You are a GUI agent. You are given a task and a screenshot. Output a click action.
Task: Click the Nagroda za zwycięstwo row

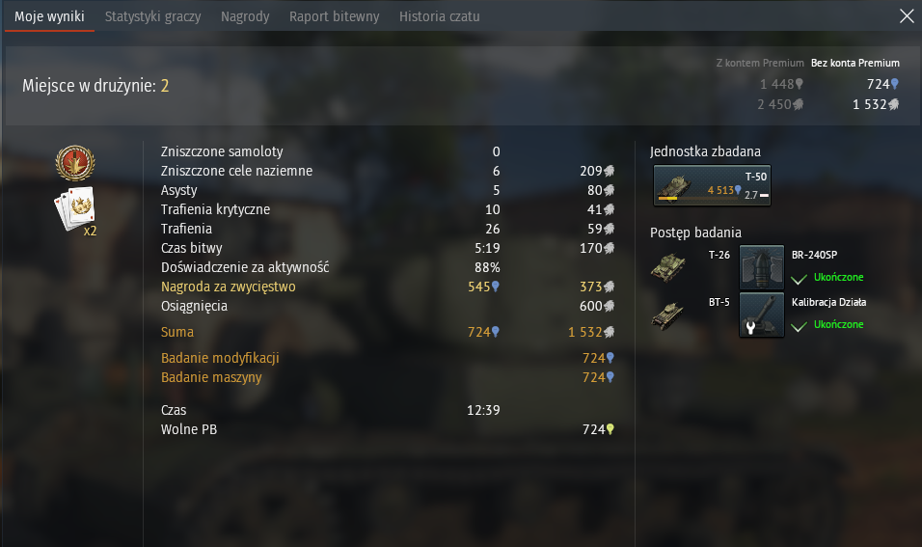(x=388, y=287)
